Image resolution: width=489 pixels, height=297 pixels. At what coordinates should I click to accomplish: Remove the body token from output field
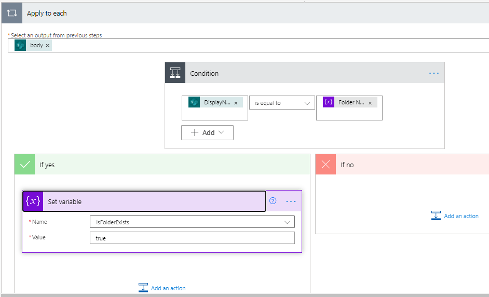pyautogui.click(x=48, y=46)
